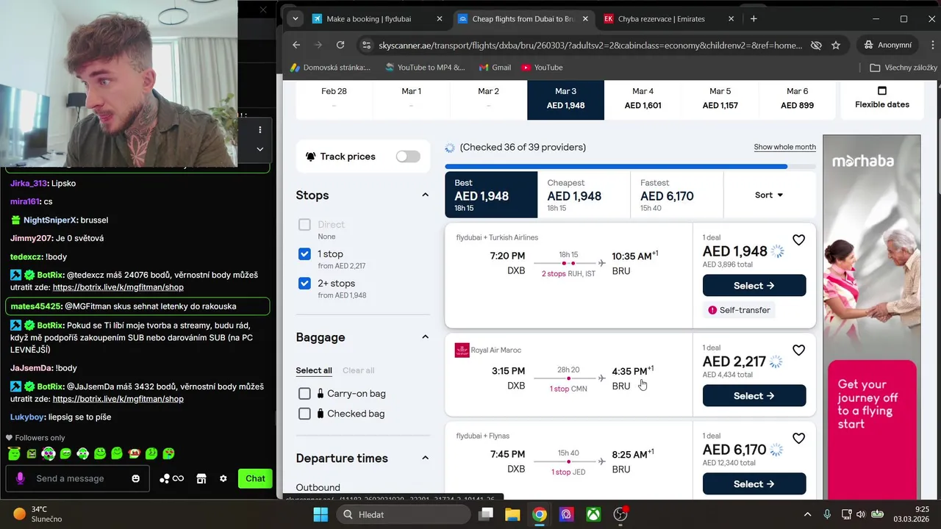Collapse the Departure times section
Image resolution: width=941 pixels, height=529 pixels.
pos(425,458)
